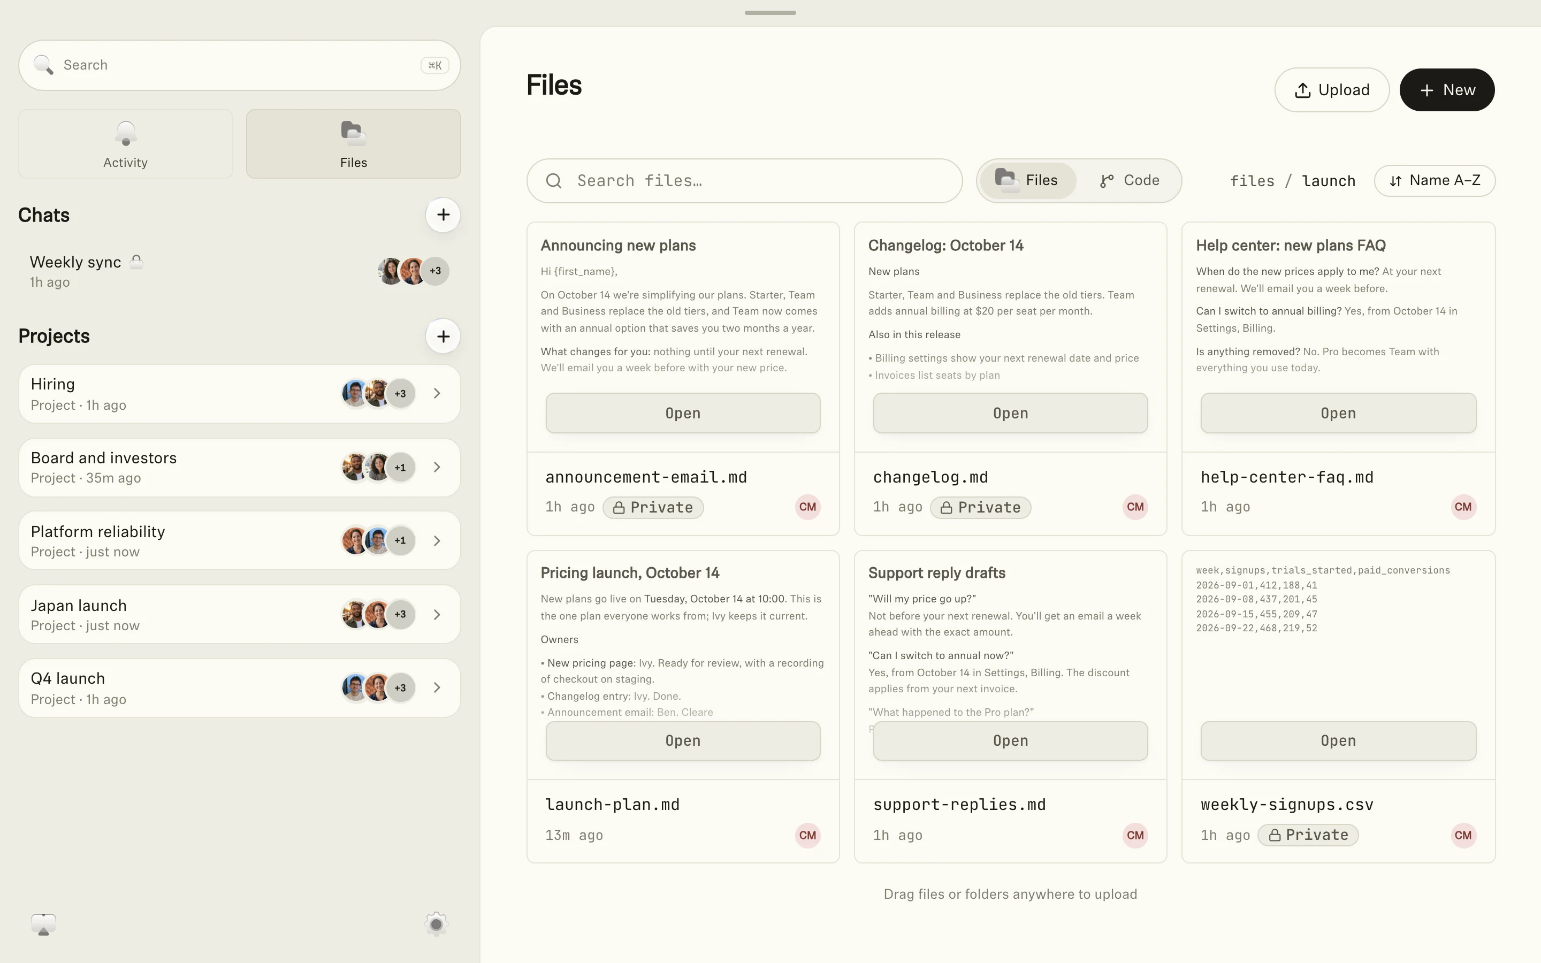This screenshot has width=1541, height=963.
Task: Add a new chat with plus
Action: 443,215
